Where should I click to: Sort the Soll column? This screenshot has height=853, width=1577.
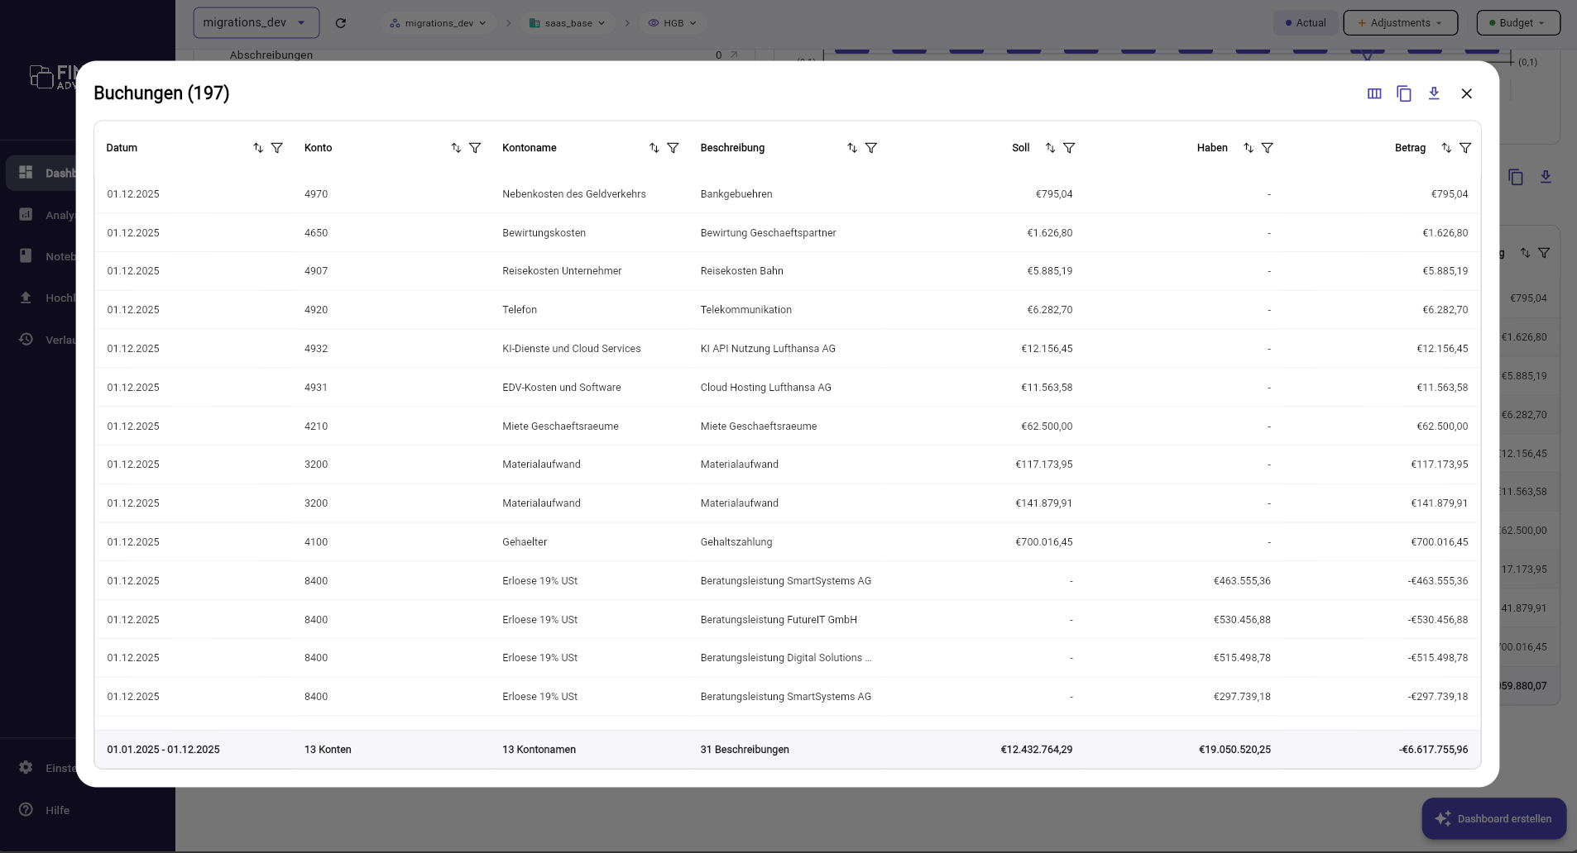(x=1050, y=148)
